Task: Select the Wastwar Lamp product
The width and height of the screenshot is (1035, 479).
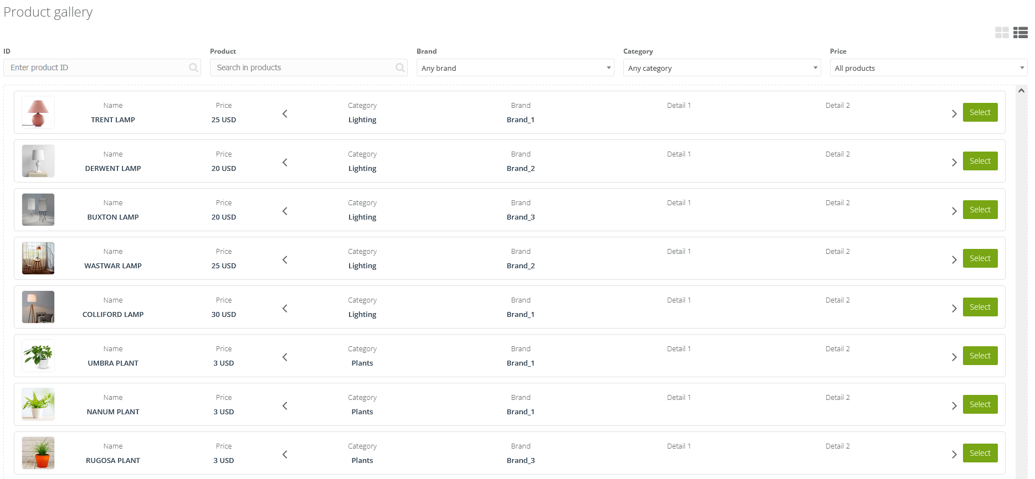Action: pyautogui.click(x=980, y=258)
